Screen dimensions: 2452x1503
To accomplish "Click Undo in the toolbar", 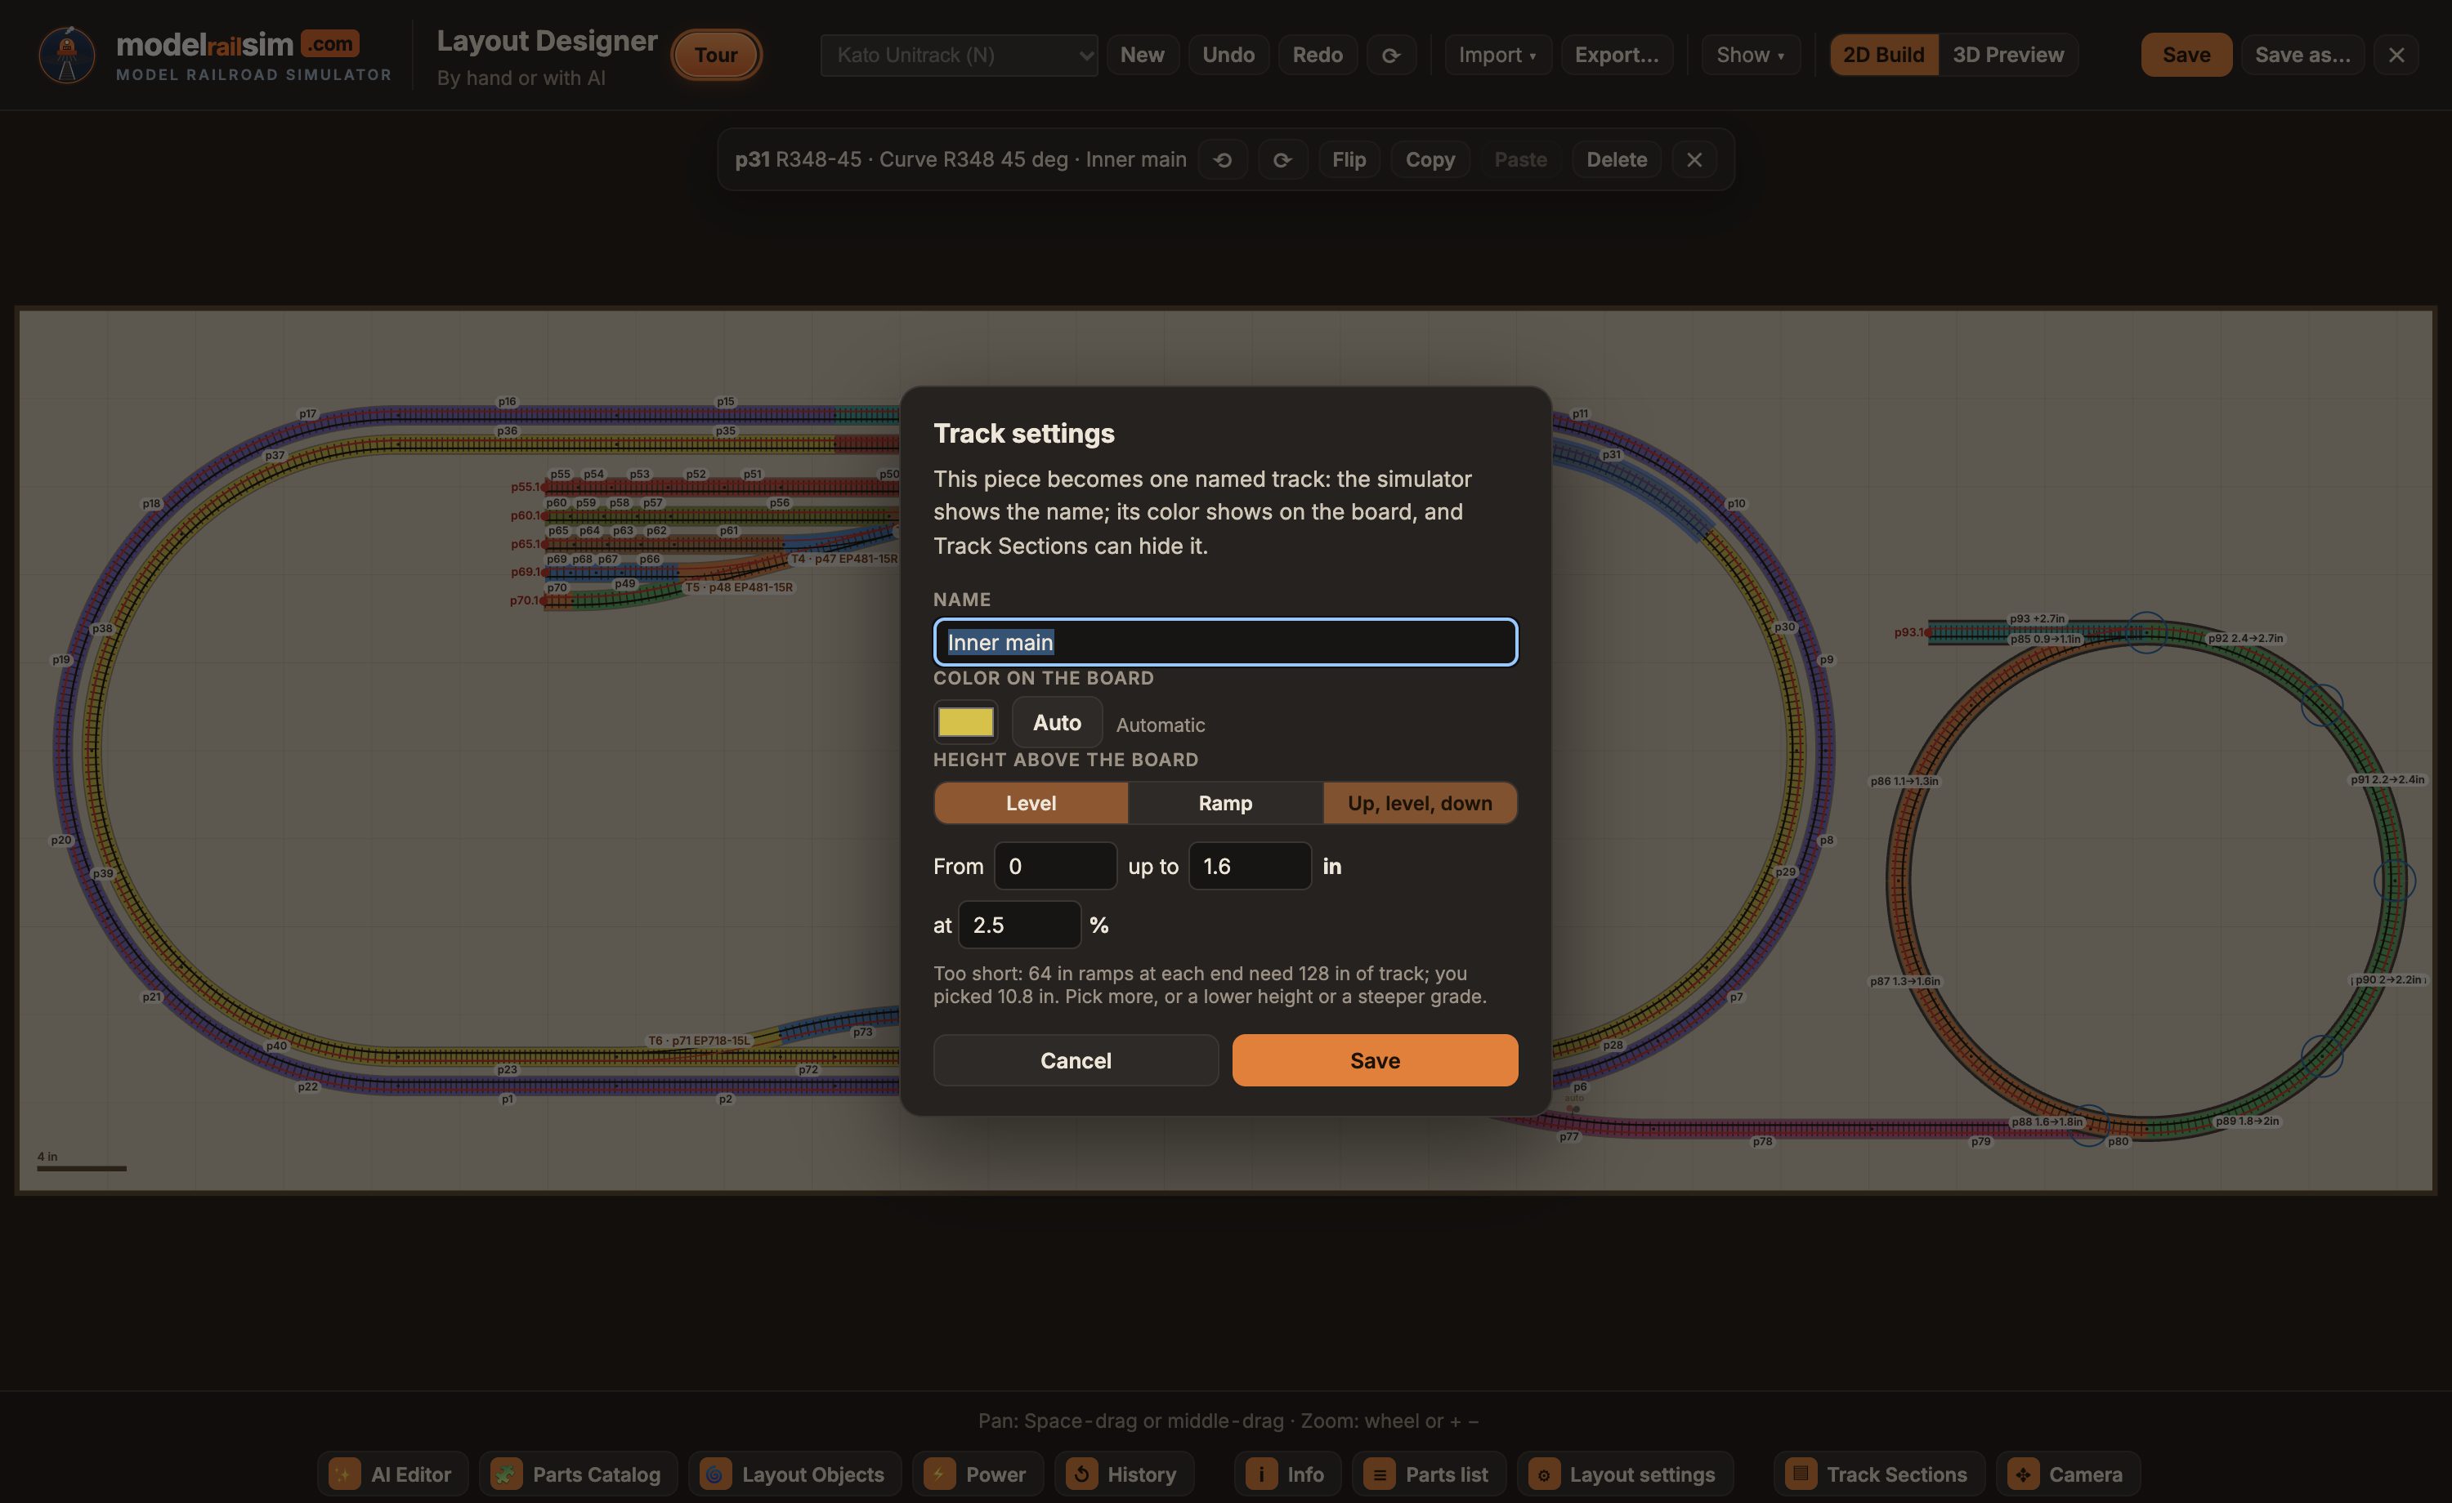I will pos(1229,55).
